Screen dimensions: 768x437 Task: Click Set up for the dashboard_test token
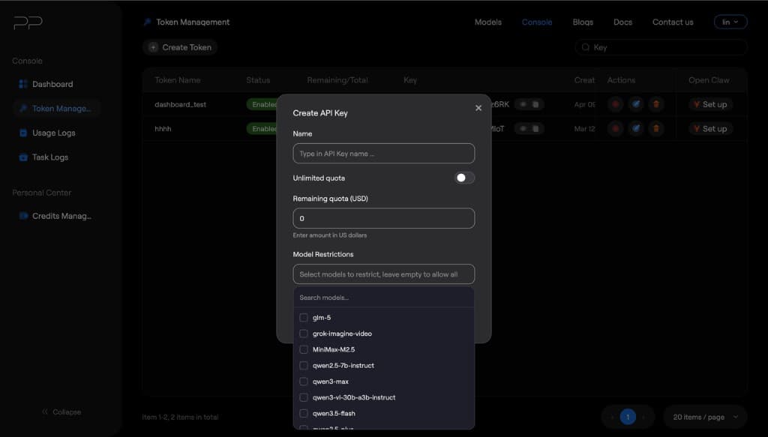click(x=710, y=104)
